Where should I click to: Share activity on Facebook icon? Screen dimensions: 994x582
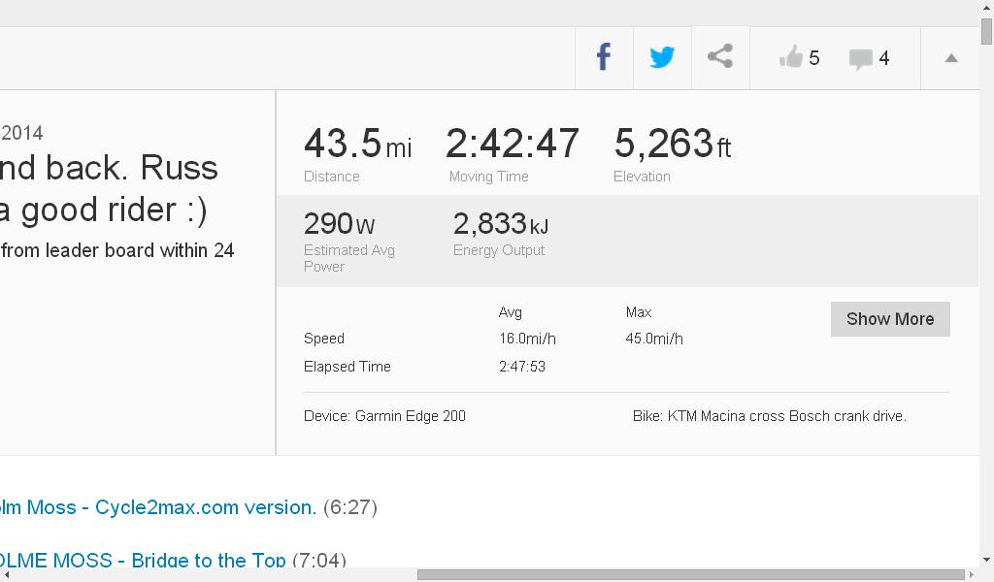(604, 58)
